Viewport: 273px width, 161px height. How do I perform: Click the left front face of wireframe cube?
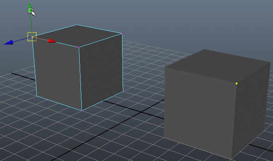58,73
